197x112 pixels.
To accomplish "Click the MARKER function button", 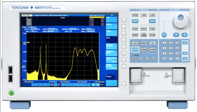I will (x=135, y=35).
